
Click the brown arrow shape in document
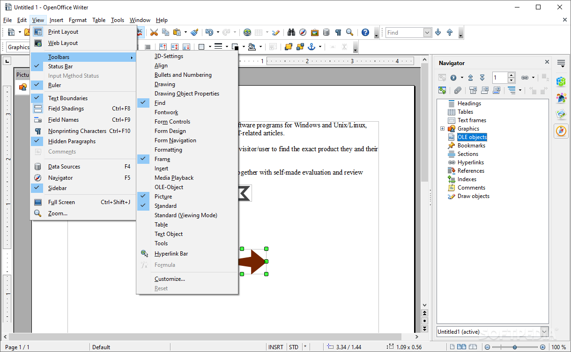tap(252, 261)
